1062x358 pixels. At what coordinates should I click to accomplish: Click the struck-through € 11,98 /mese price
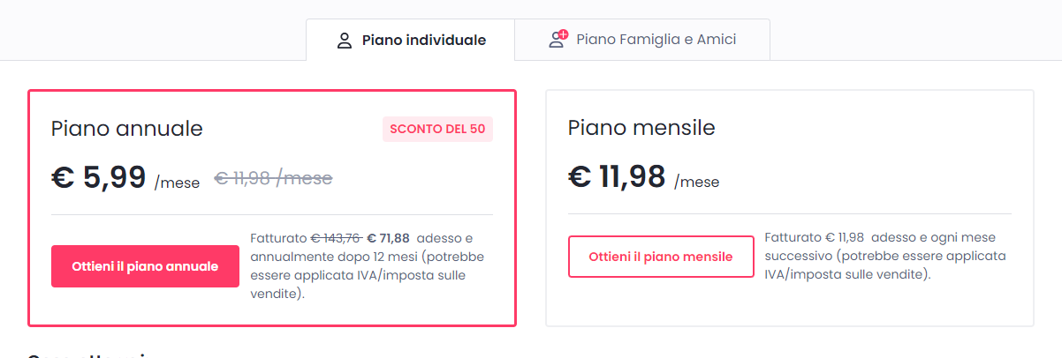click(x=273, y=178)
